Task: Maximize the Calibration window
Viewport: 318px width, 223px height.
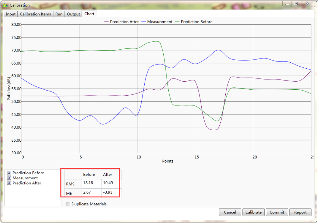Action: pyautogui.click(x=296, y=4)
